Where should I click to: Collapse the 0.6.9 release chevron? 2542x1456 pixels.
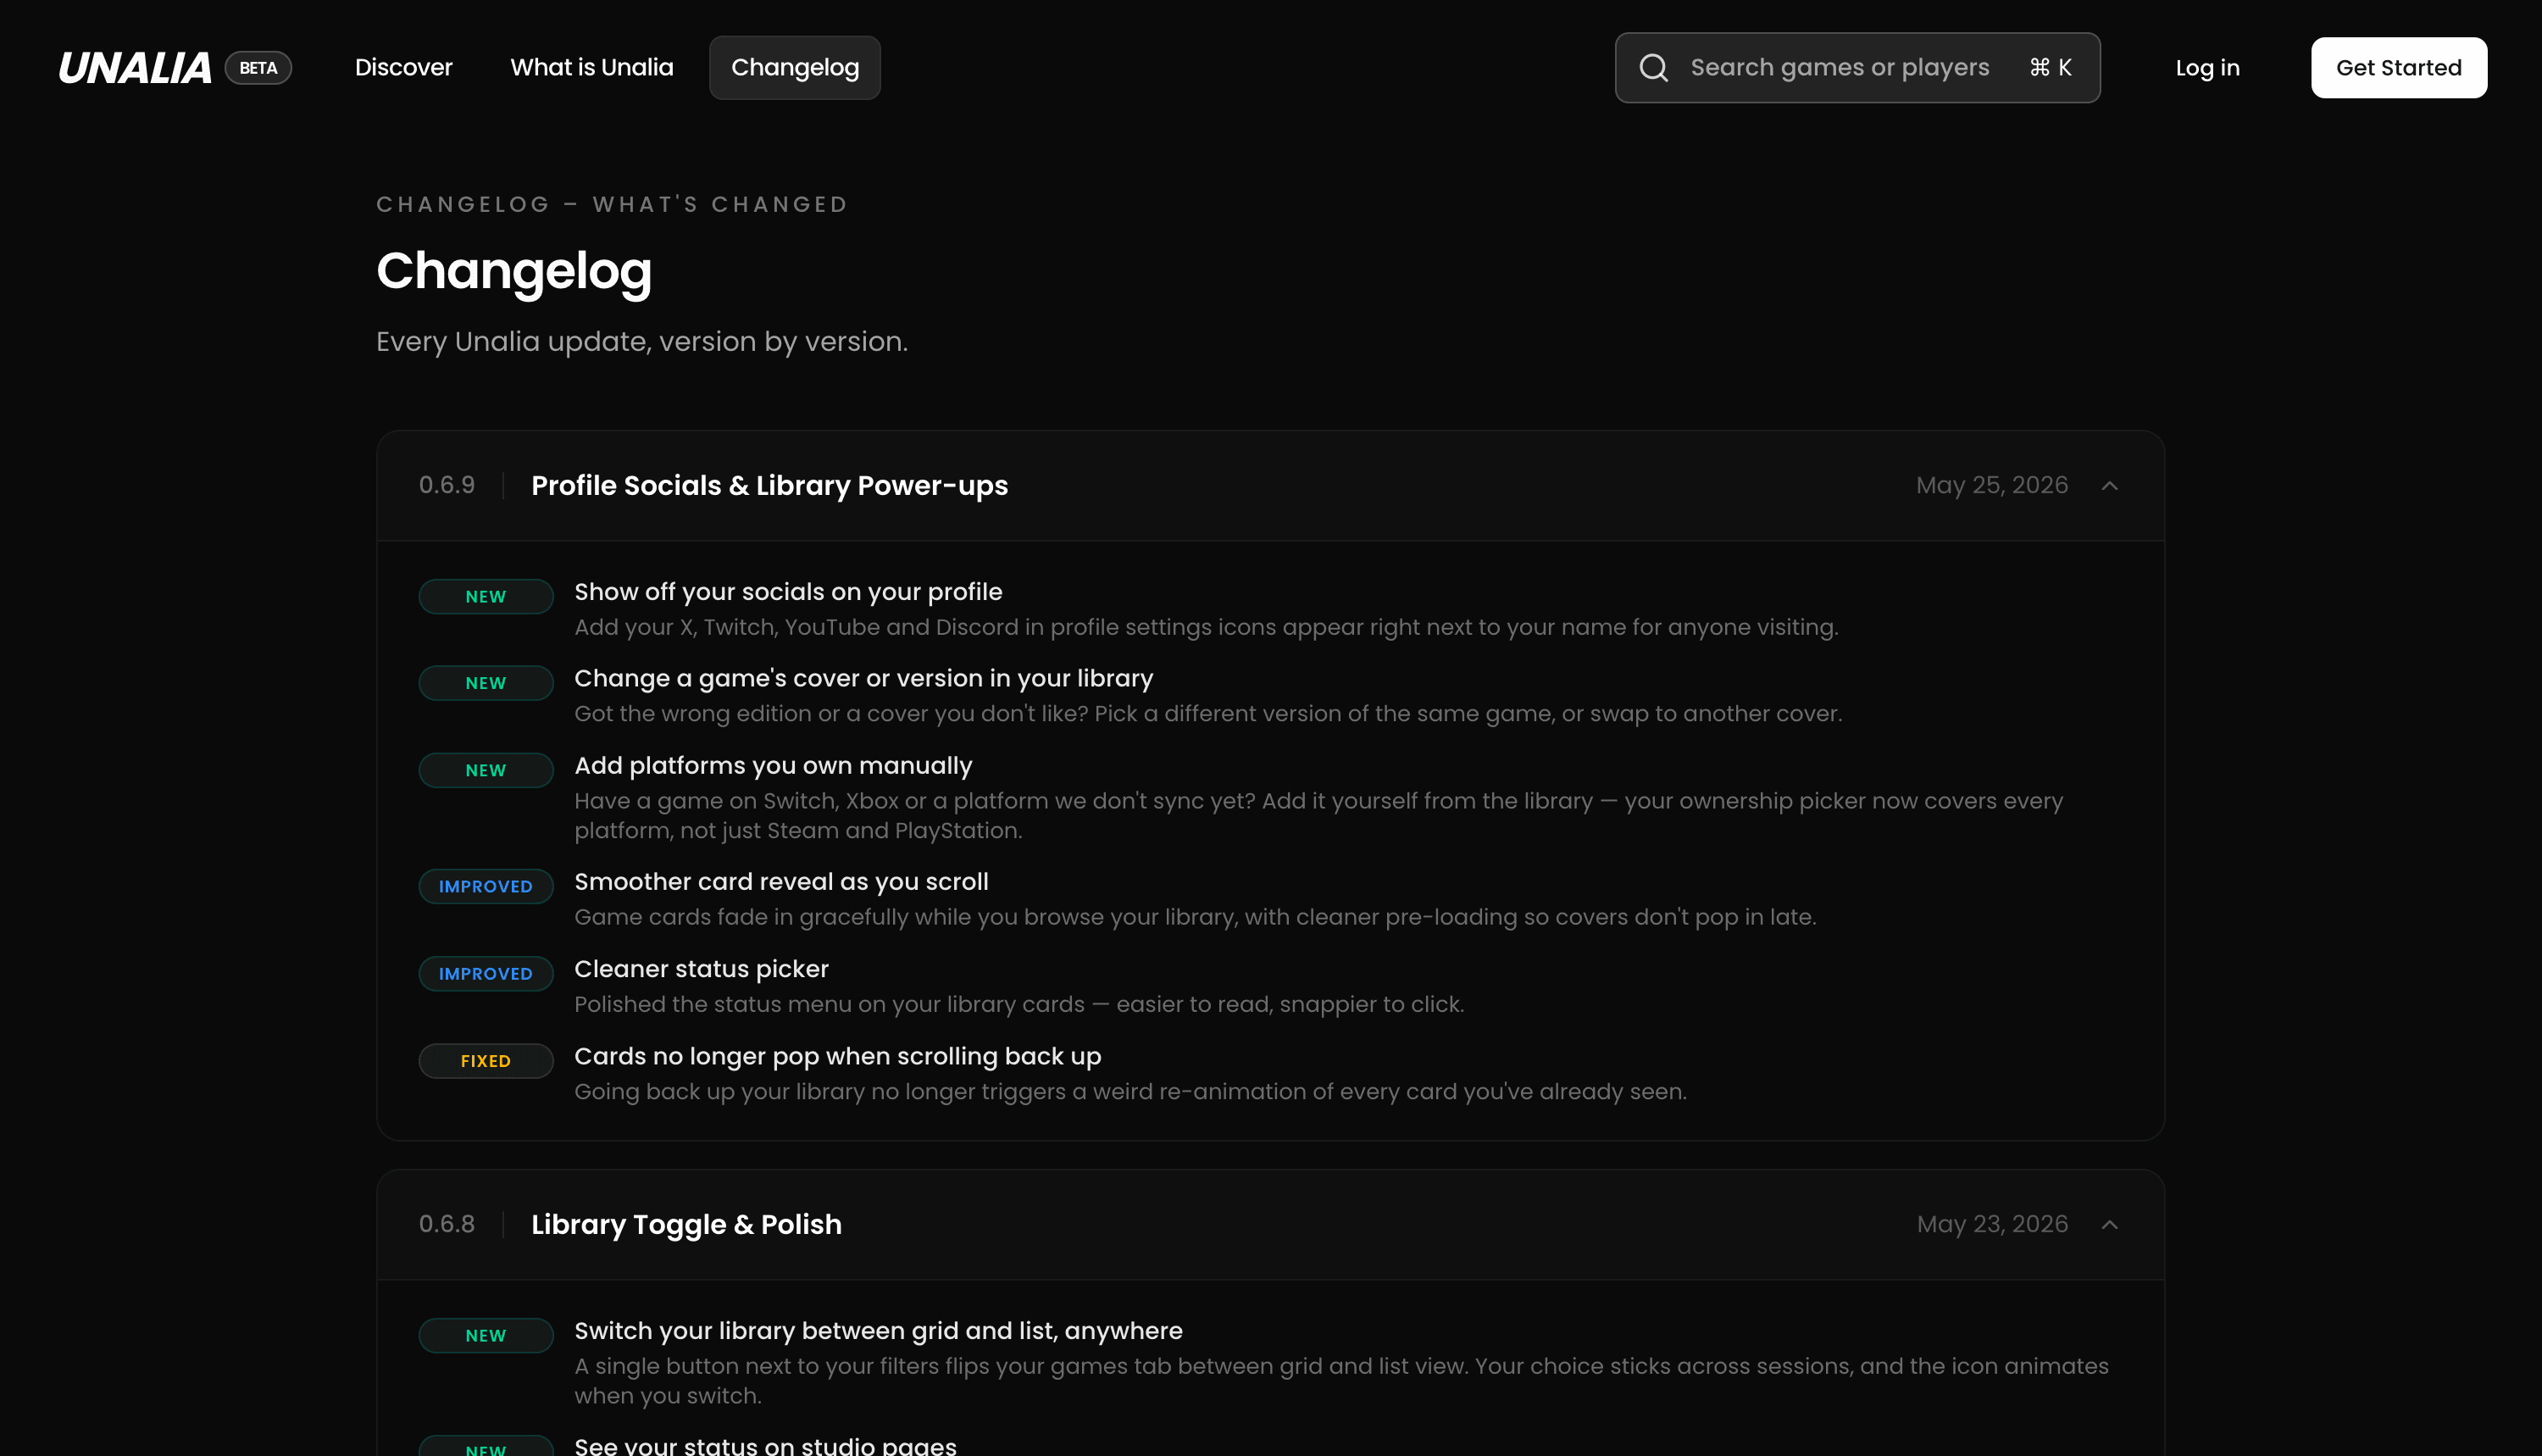[2109, 486]
